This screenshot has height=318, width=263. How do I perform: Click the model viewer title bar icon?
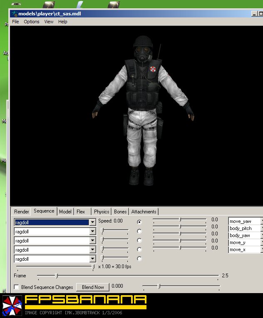click(15, 14)
